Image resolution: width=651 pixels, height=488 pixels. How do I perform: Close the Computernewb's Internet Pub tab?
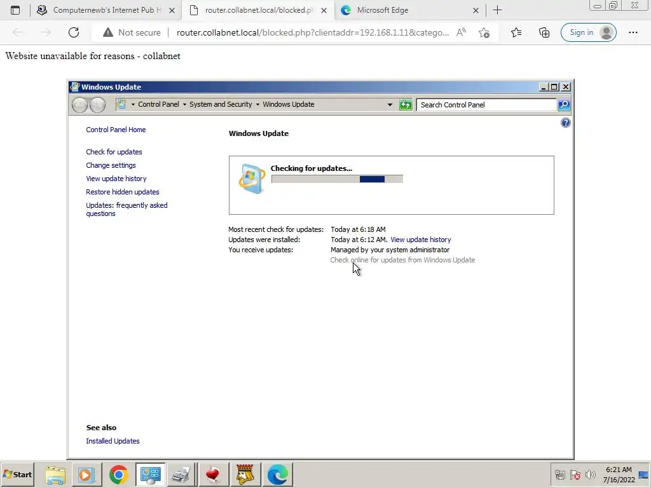click(172, 10)
